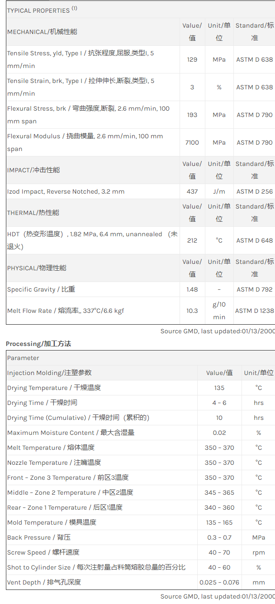This screenshot has width=275, height=604.
Task: Click the Tensile Stress value 129
Action: tap(192, 59)
